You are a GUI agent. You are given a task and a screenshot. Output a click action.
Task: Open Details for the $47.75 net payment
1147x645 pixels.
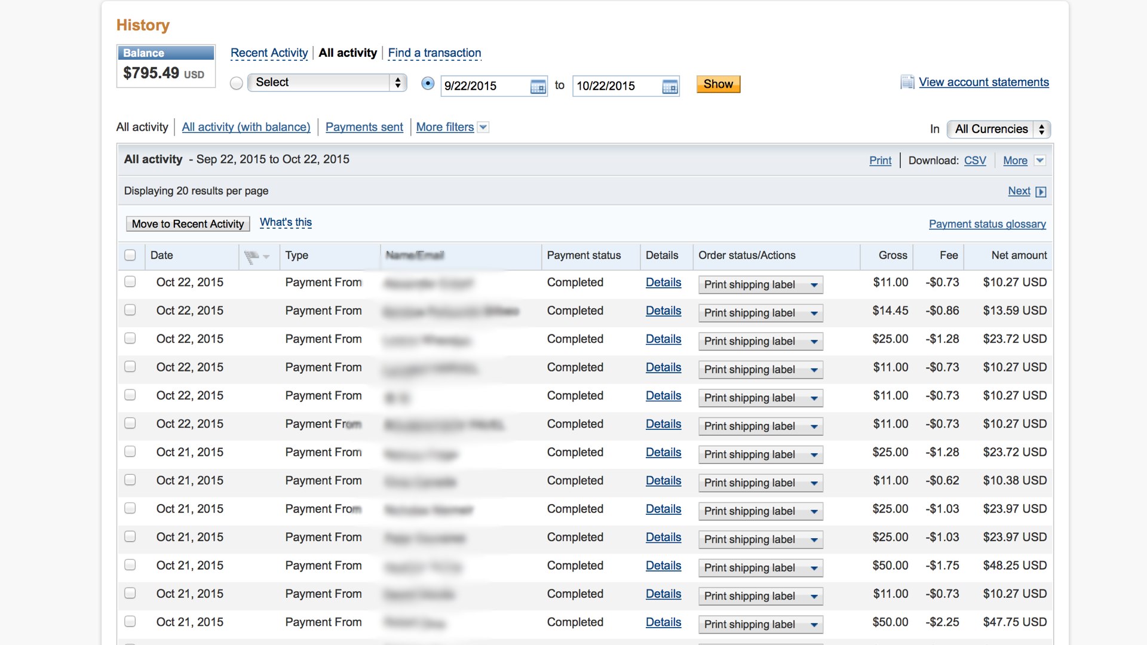(x=663, y=622)
